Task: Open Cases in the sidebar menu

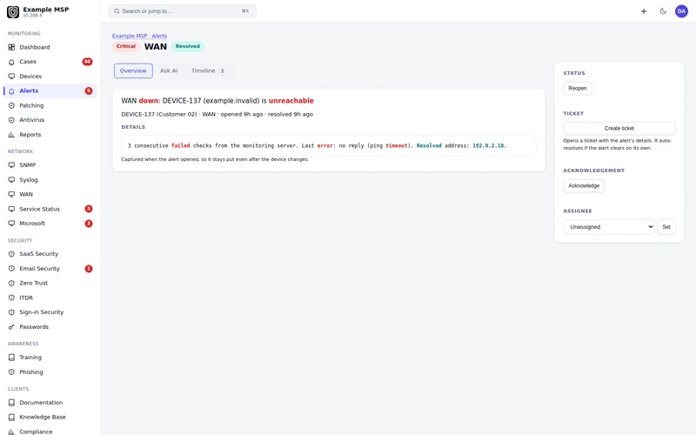Action: pos(50,62)
